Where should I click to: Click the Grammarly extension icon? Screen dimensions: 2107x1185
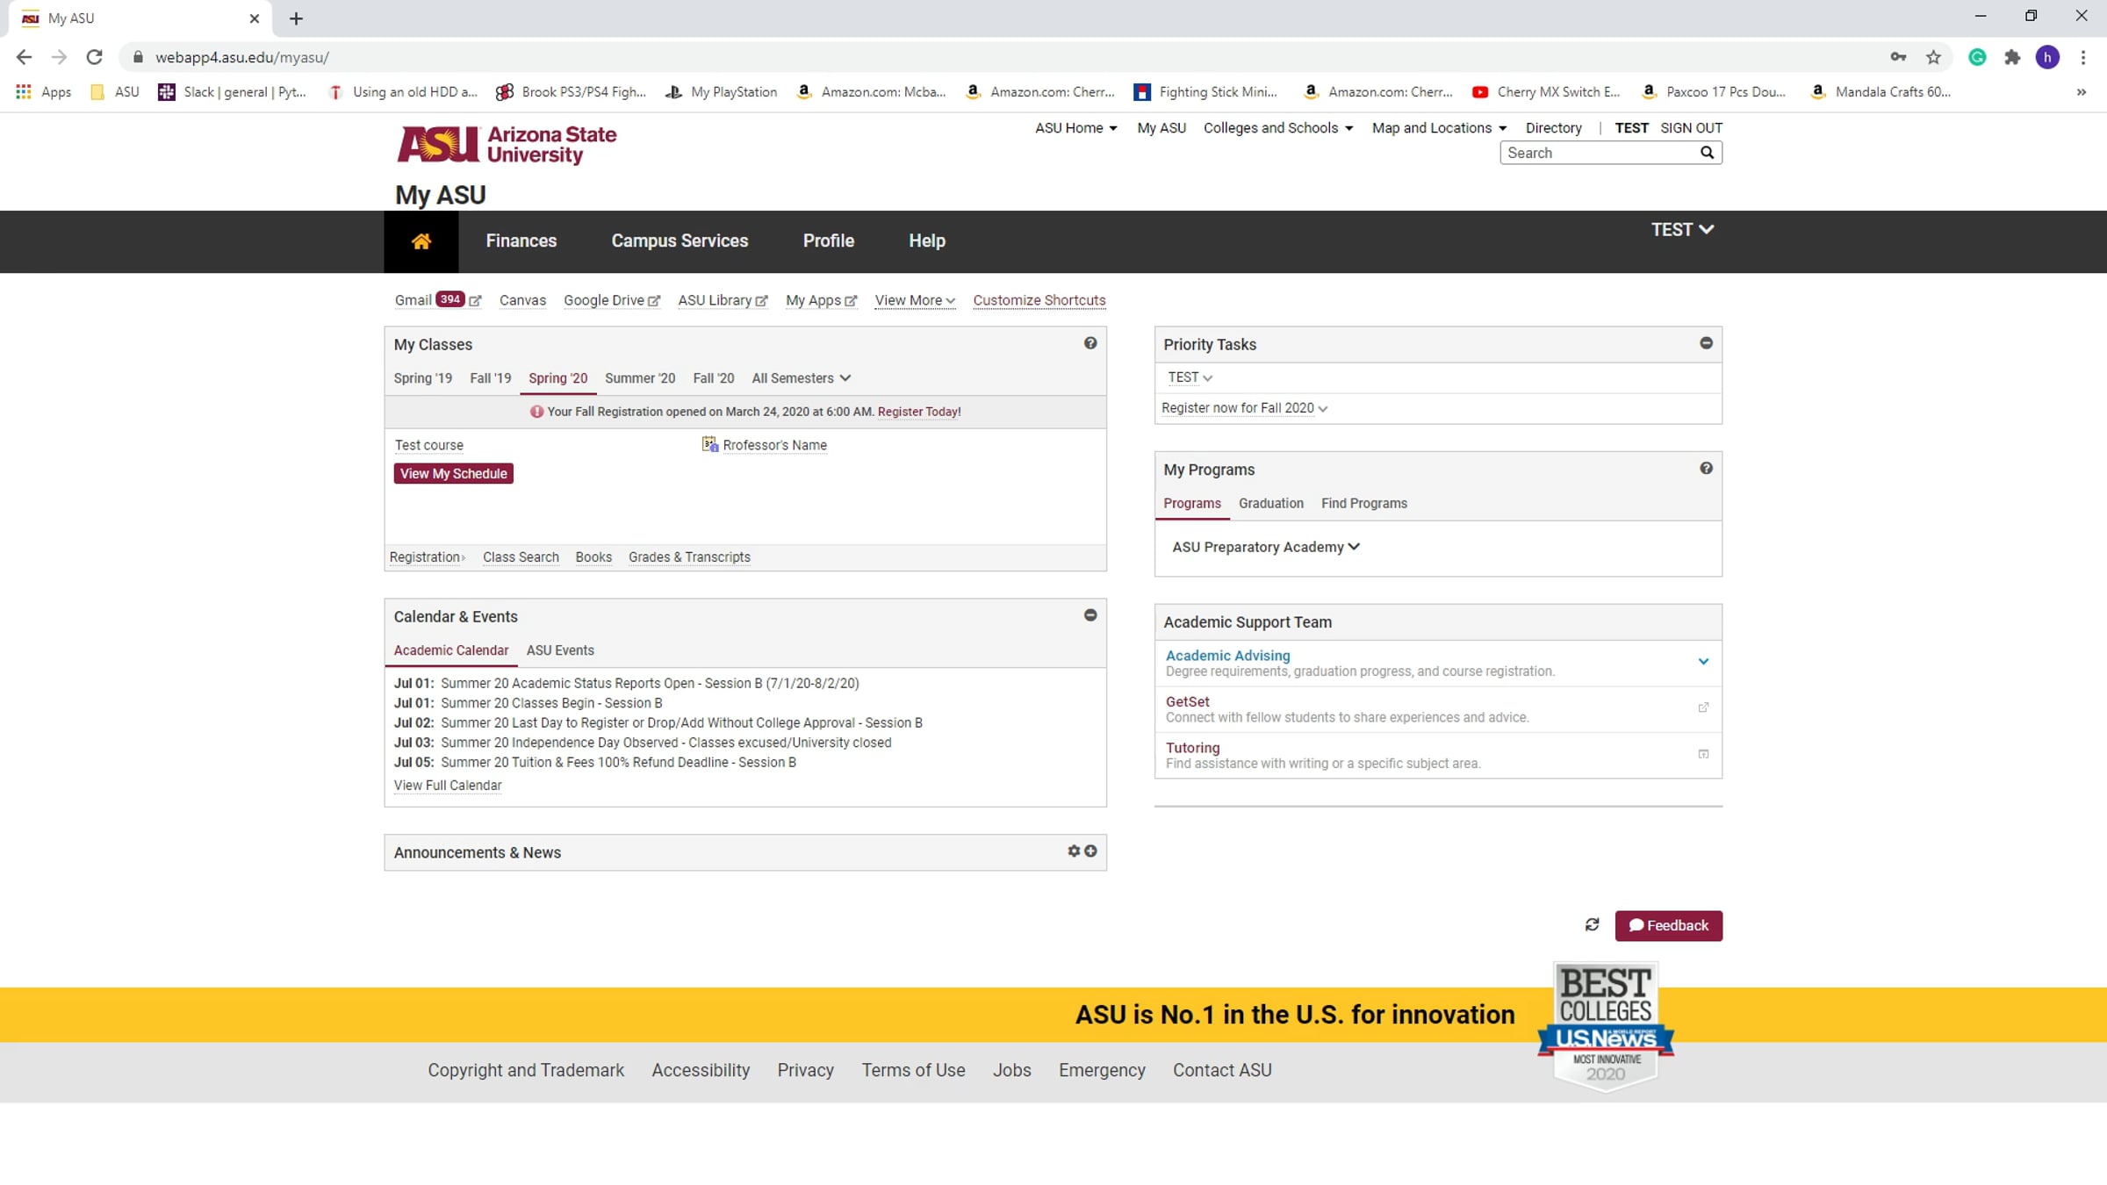pos(1977,57)
